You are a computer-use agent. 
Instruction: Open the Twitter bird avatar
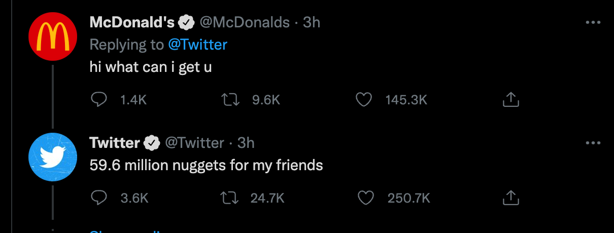coord(53,157)
